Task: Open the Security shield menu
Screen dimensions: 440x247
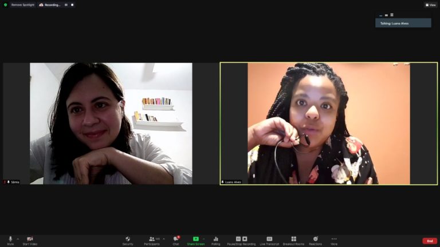Action: coord(128,240)
